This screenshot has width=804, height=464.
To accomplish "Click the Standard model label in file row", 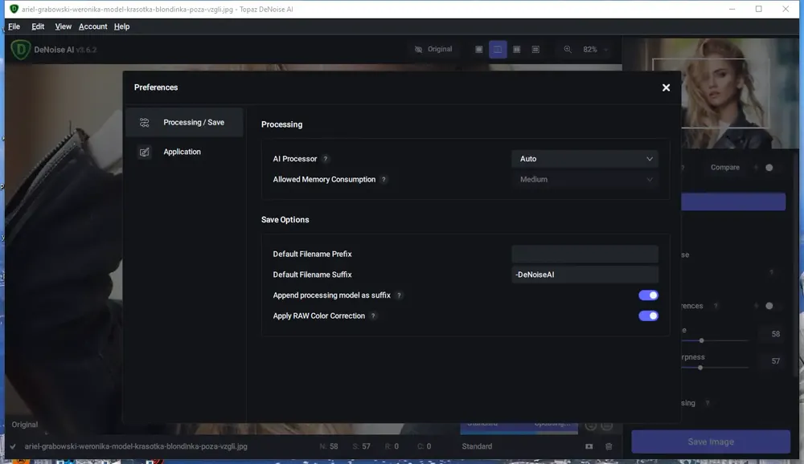I will pyautogui.click(x=477, y=446).
